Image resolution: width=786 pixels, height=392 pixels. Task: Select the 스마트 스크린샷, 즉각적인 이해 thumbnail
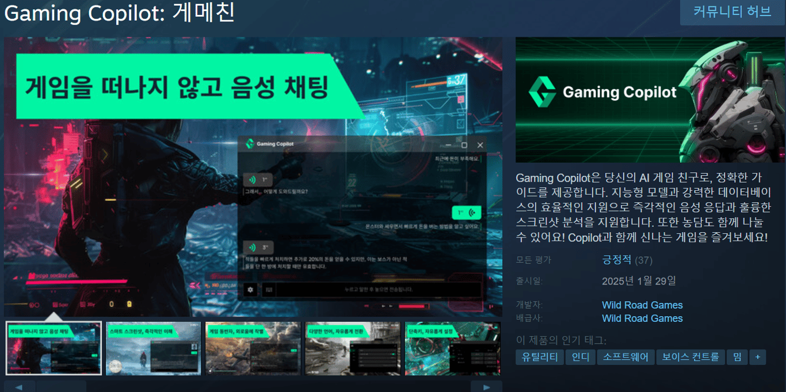point(153,348)
